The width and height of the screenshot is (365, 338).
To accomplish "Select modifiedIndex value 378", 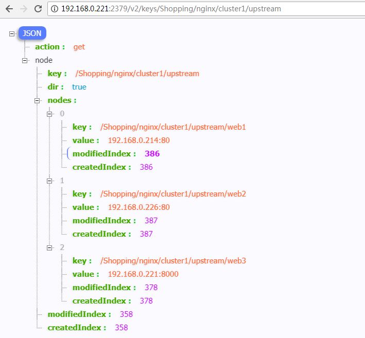I will [151, 288].
